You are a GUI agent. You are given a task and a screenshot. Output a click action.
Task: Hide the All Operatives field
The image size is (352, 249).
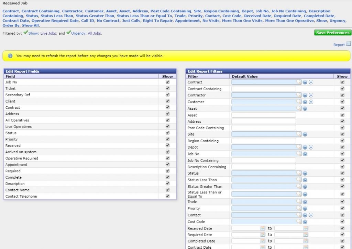pyautogui.click(x=167, y=120)
